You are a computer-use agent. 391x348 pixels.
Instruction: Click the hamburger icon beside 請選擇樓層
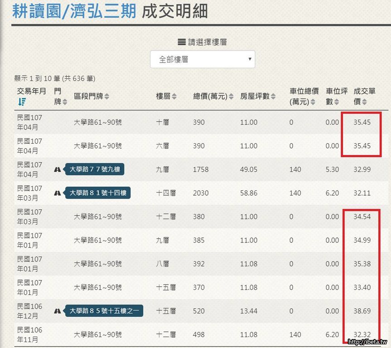(x=181, y=42)
